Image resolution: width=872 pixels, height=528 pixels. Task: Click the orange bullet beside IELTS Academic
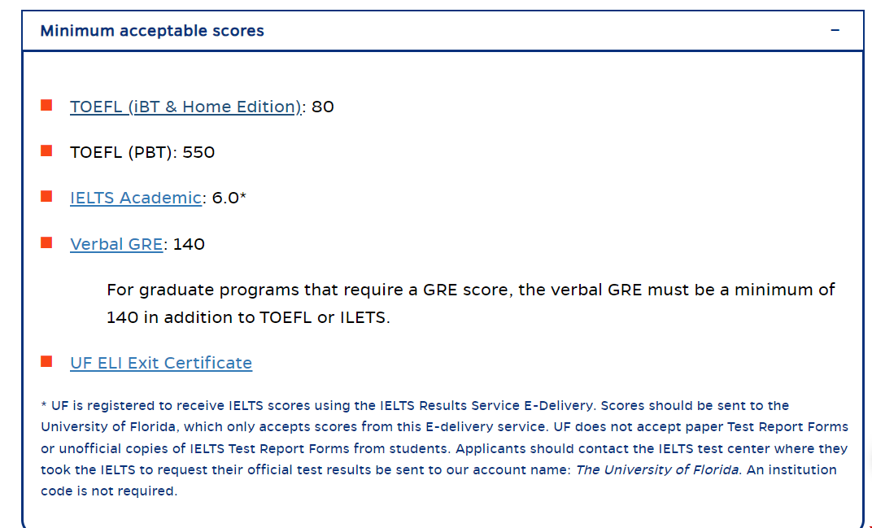[46, 196]
